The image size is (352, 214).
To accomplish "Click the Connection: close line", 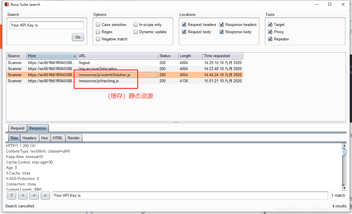I will tap(21, 184).
